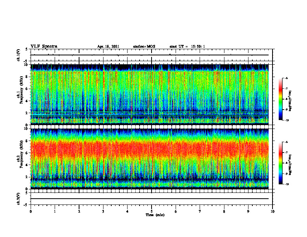Screen dimensions: 307x237
Task: Click the ch.1 "Frequency (kHz)" axis label
Action: [21, 90]
